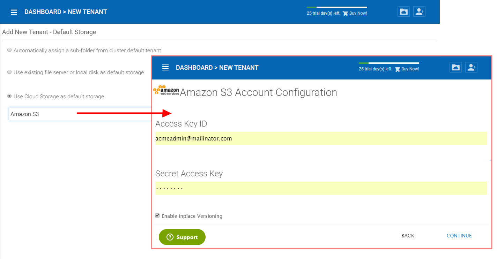Click user account icon in background header
The width and height of the screenshot is (497, 259).
tap(419, 12)
